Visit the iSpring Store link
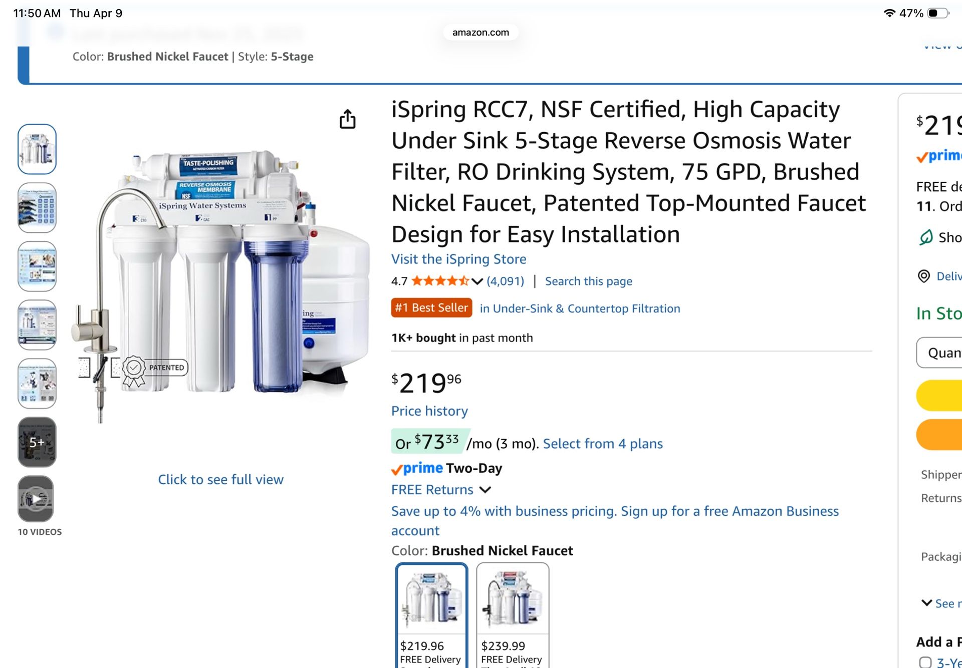 [458, 259]
